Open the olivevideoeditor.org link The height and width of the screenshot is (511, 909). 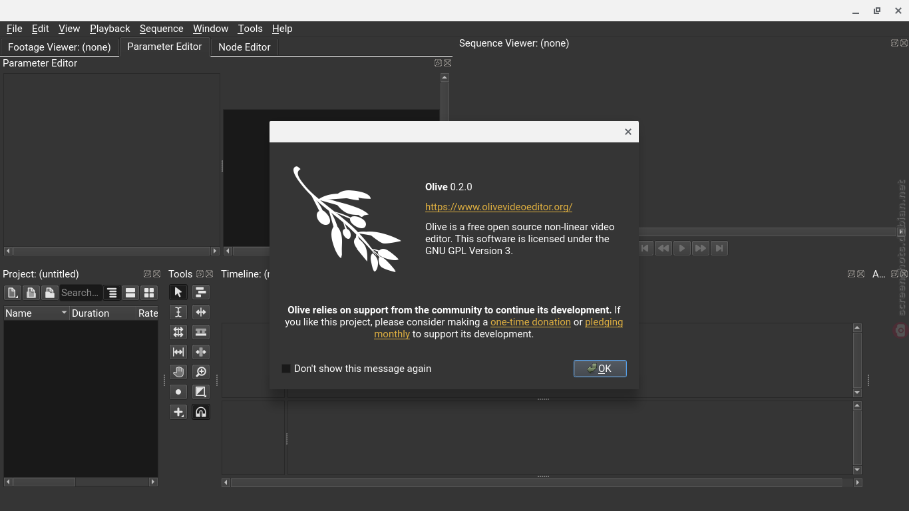(499, 207)
